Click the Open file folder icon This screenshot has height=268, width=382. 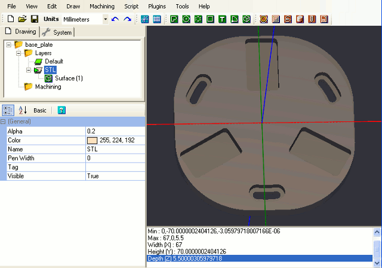22,19
